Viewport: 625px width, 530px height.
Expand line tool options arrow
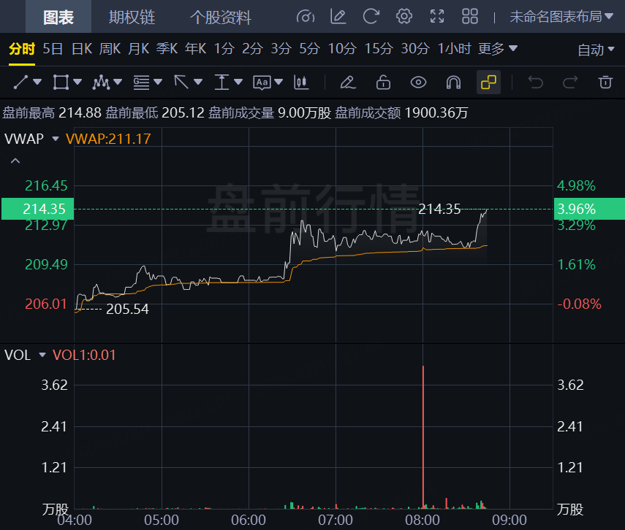point(37,82)
